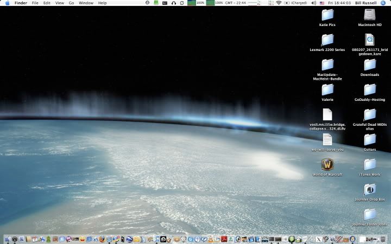The image size is (391, 244).
Task: Expand the Bill Russell user menu
Action: click(366, 3)
